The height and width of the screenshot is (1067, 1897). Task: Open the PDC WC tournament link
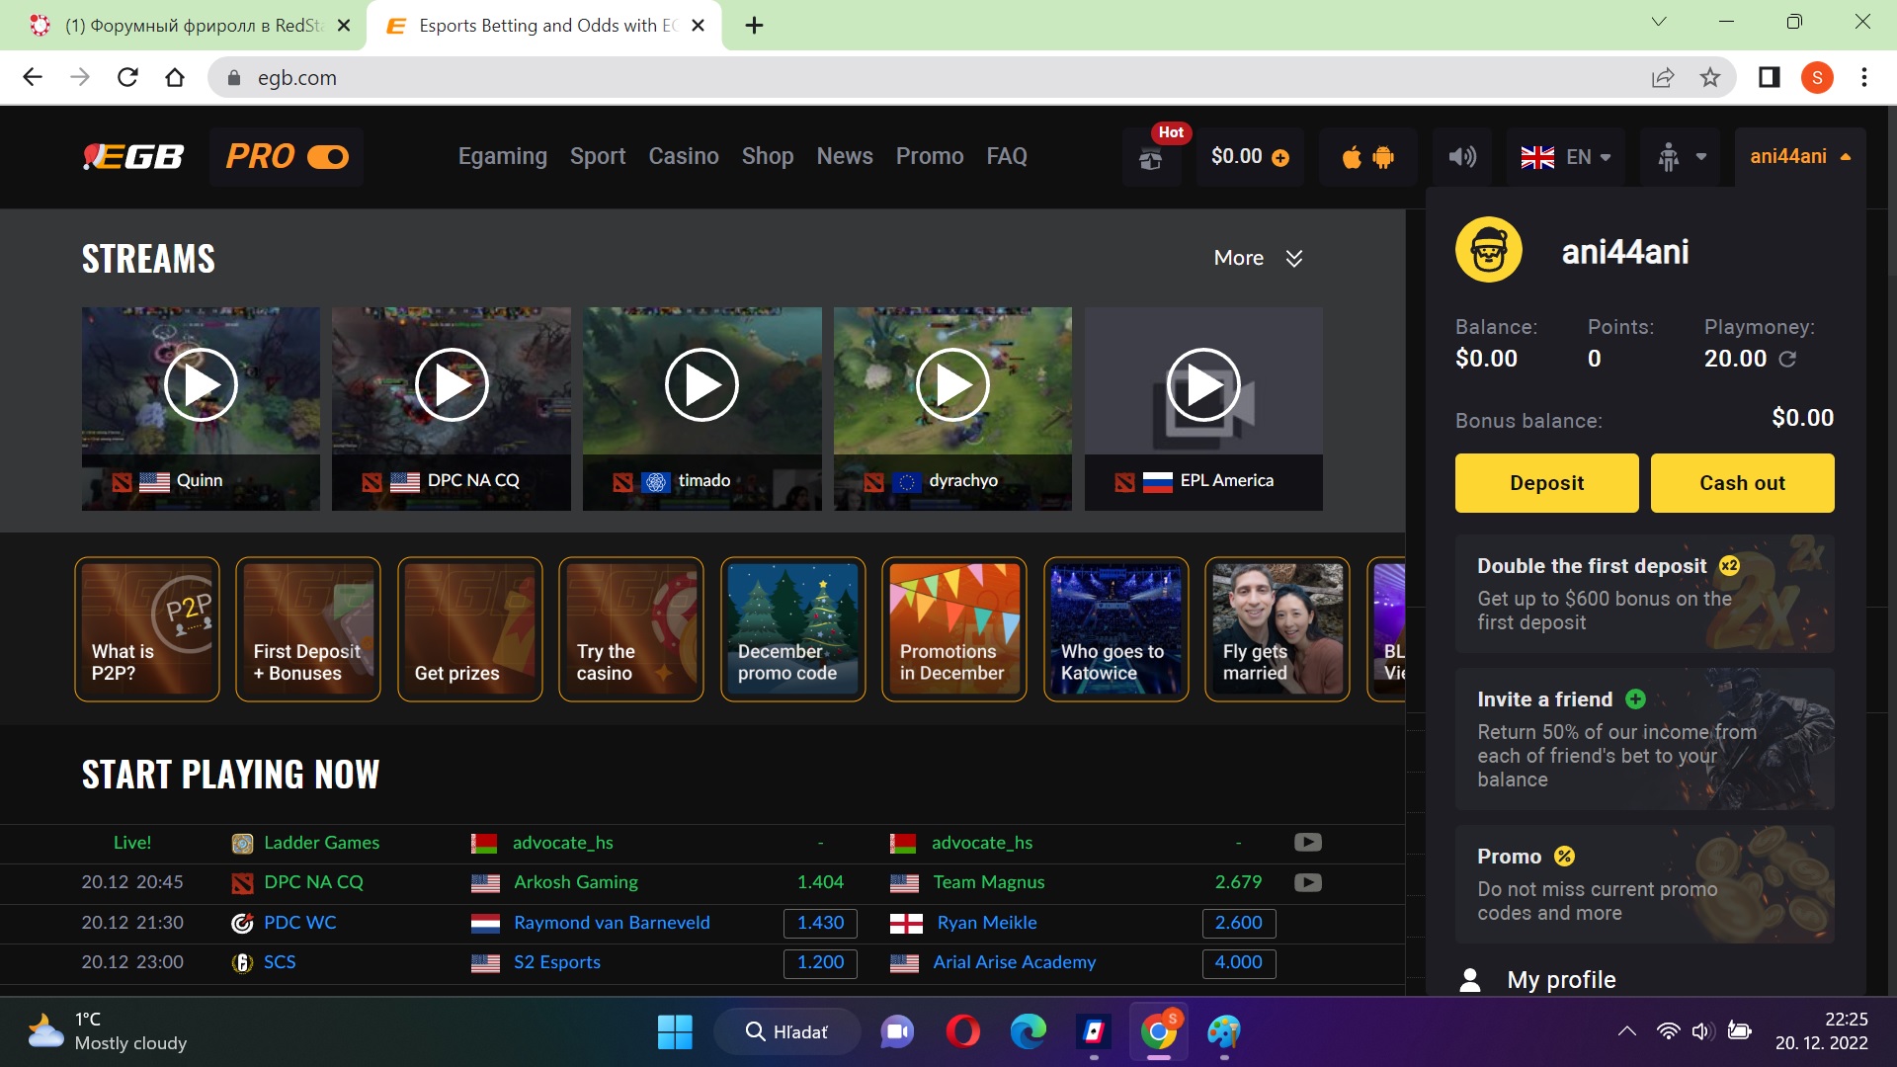point(299,923)
